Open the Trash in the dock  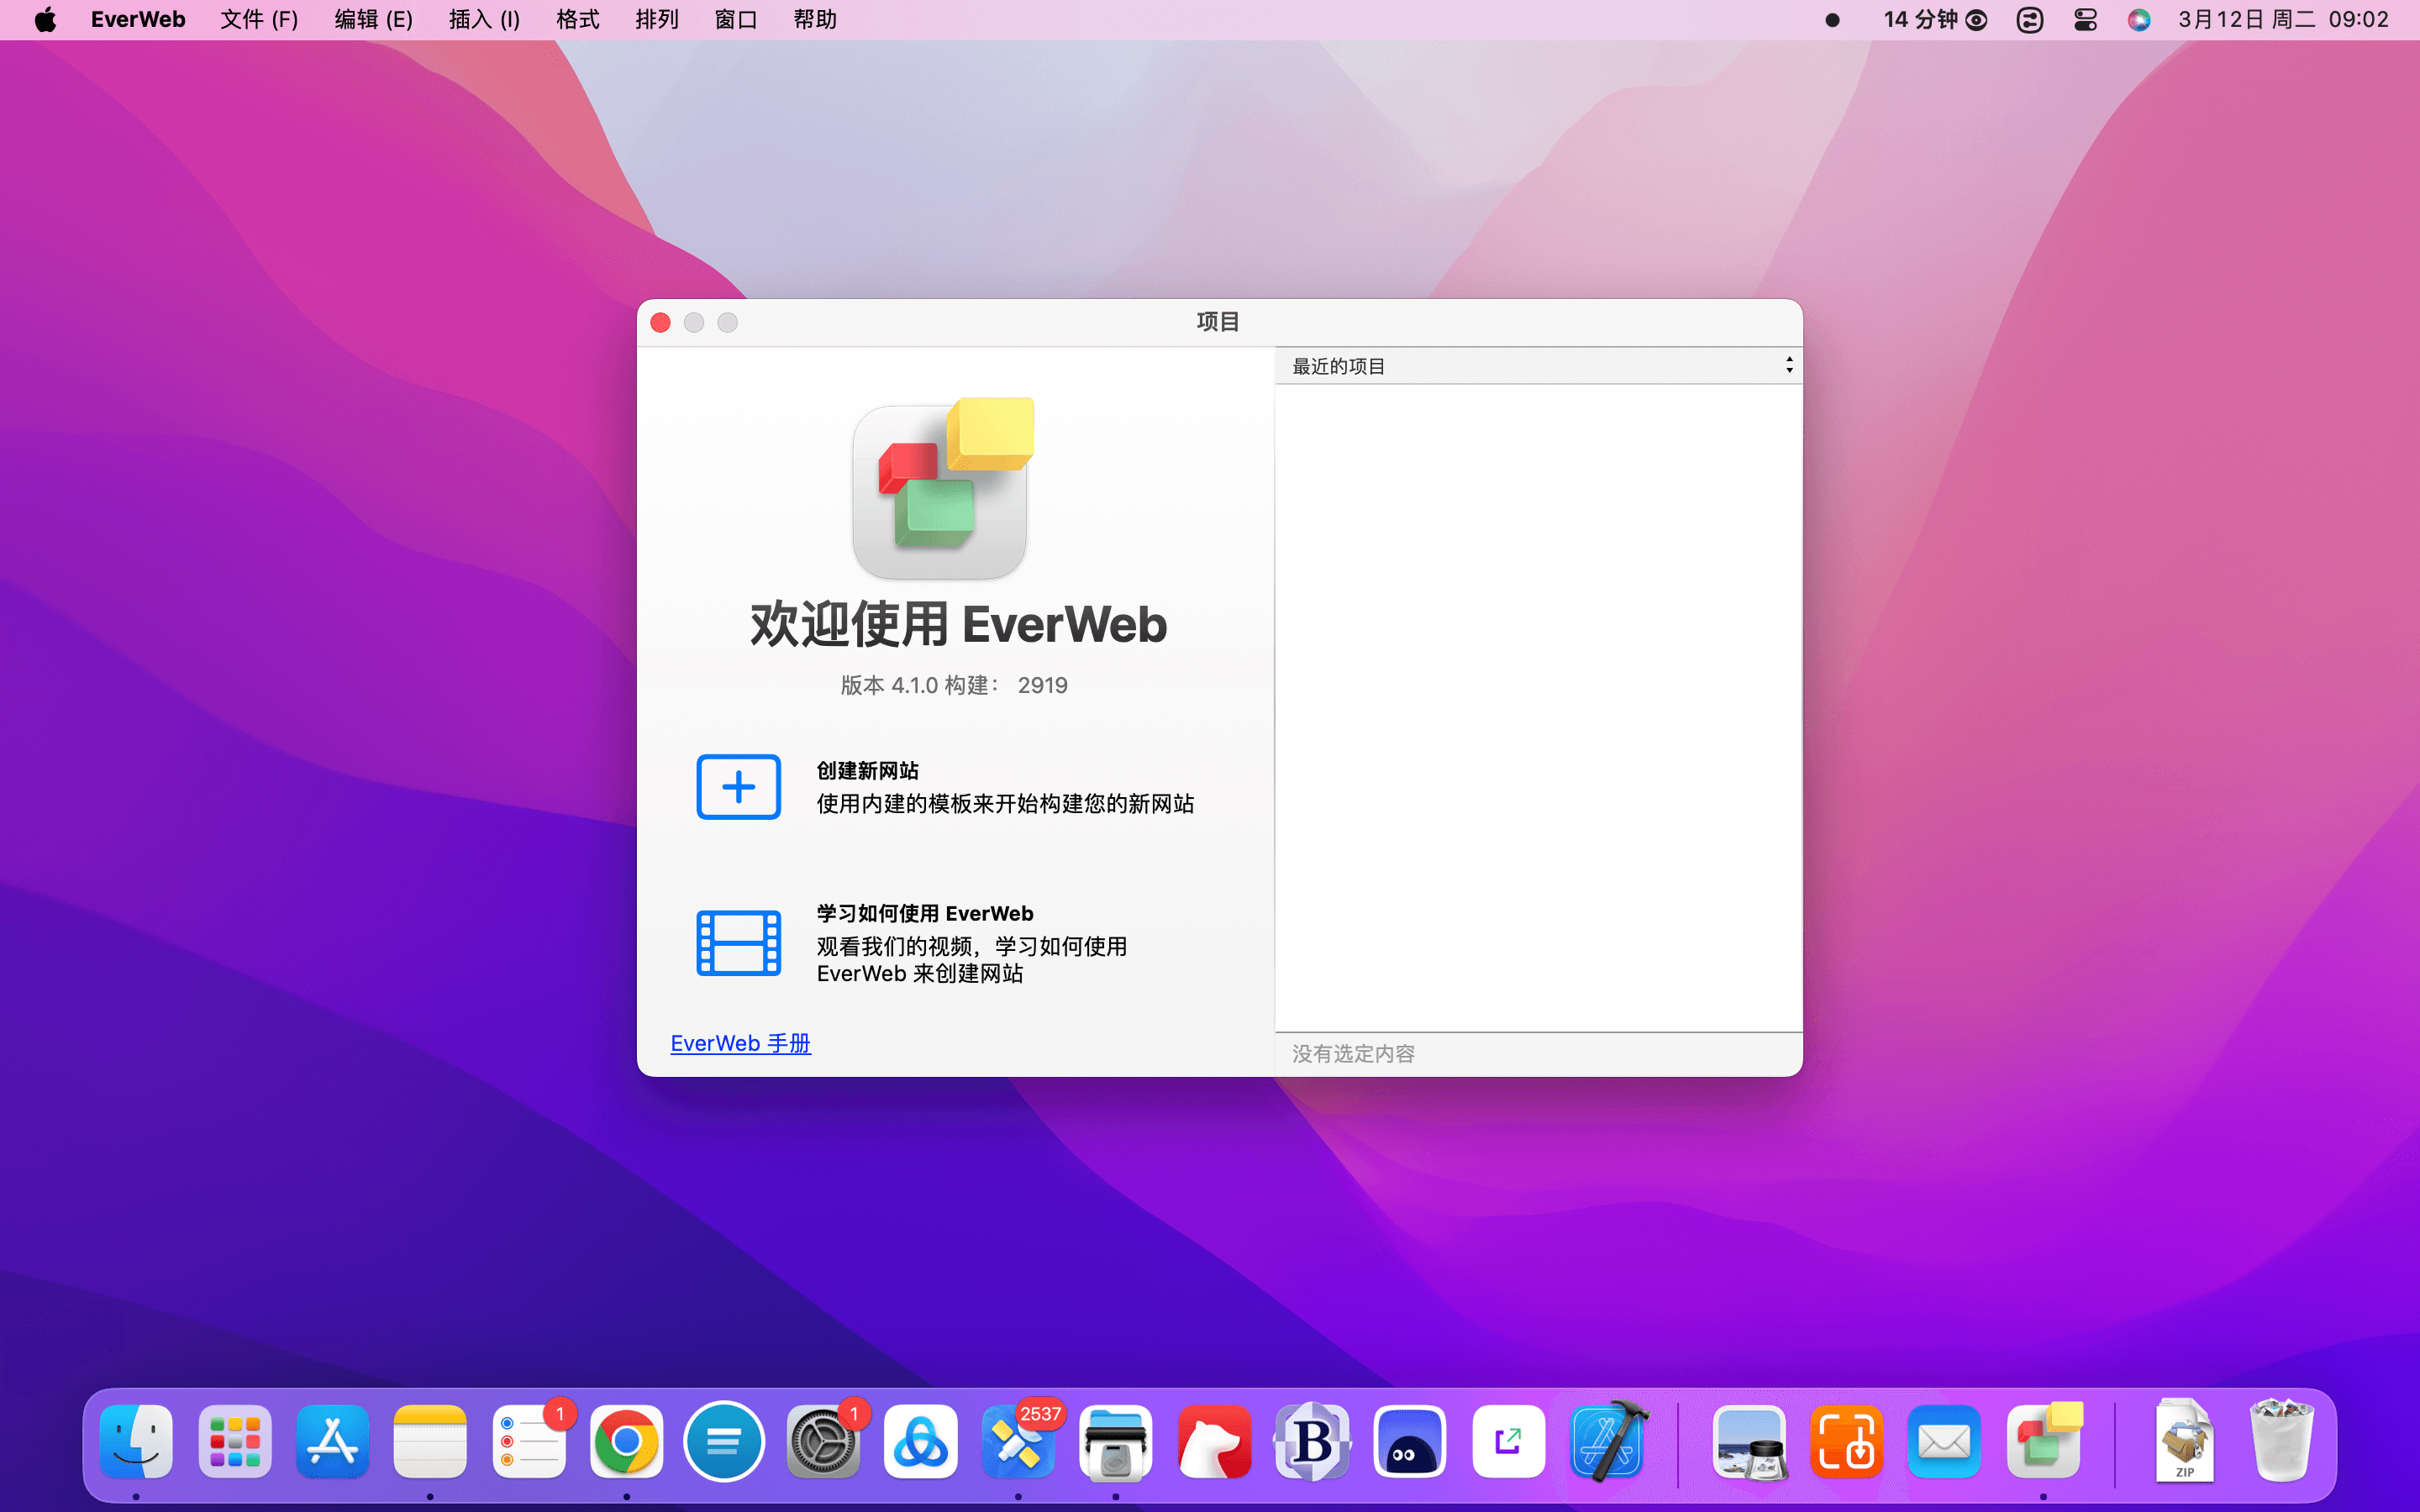point(2281,1441)
